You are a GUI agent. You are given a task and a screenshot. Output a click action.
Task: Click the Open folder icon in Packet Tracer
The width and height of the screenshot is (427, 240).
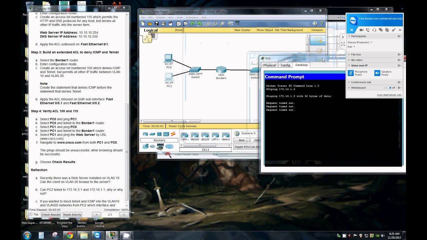point(150,24)
